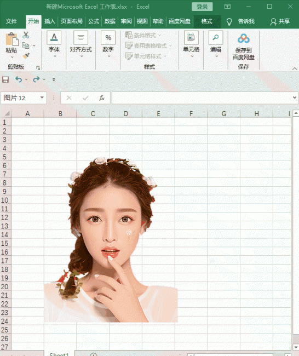Screen dimensions: 299x356
Task: Switch to the Insert tab
Action: (50, 21)
